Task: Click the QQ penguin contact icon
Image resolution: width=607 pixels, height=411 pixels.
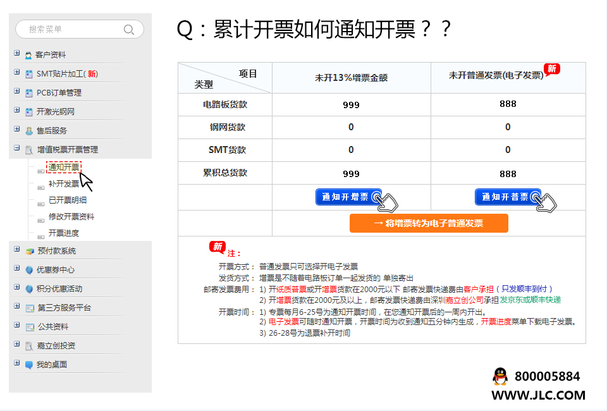Action: (x=500, y=377)
